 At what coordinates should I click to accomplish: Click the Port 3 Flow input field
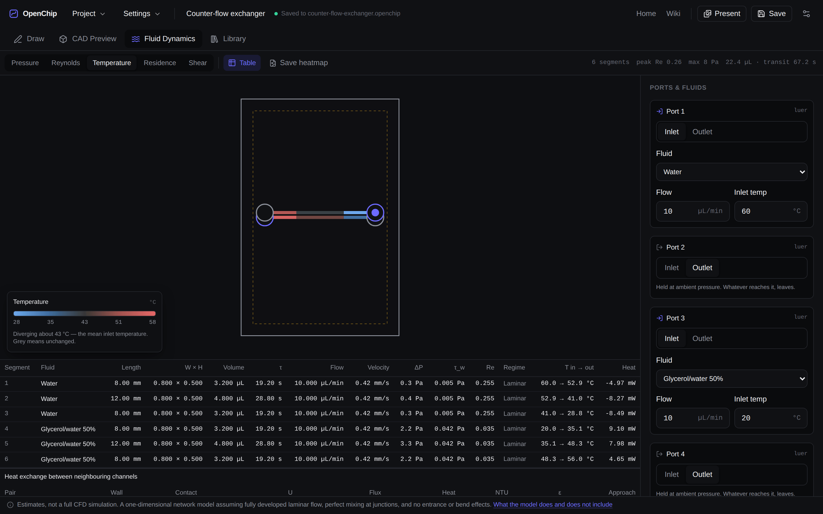(x=692, y=418)
